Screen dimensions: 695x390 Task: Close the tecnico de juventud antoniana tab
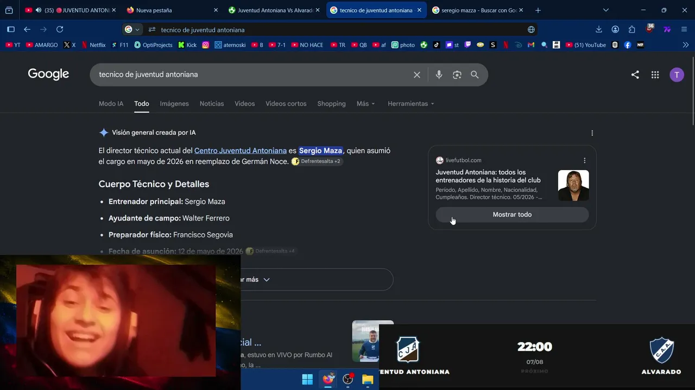coord(419,10)
